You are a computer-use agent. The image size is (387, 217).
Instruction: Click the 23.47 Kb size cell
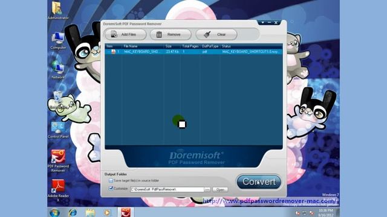(172, 52)
